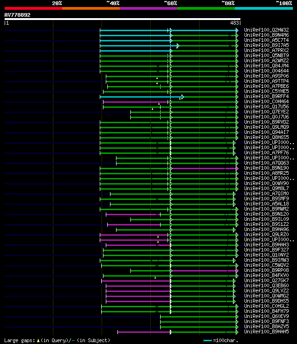Select the UniRef100_Q9LVZ2 label
Screen dimensions: 297x344
tap(266, 291)
